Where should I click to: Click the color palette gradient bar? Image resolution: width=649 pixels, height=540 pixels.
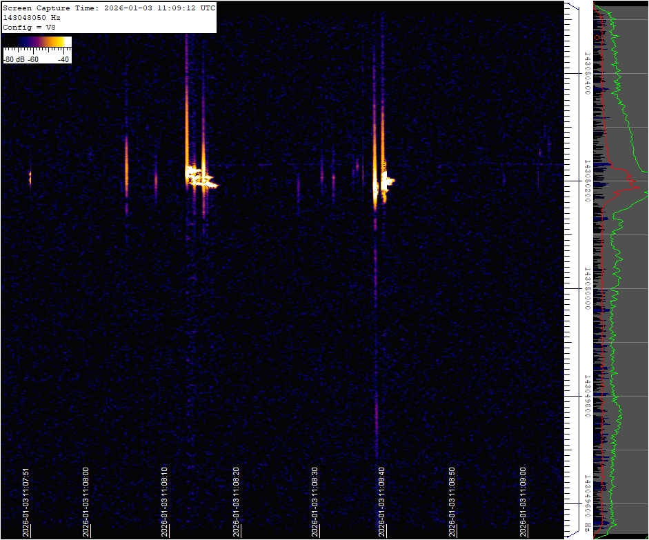pos(37,42)
